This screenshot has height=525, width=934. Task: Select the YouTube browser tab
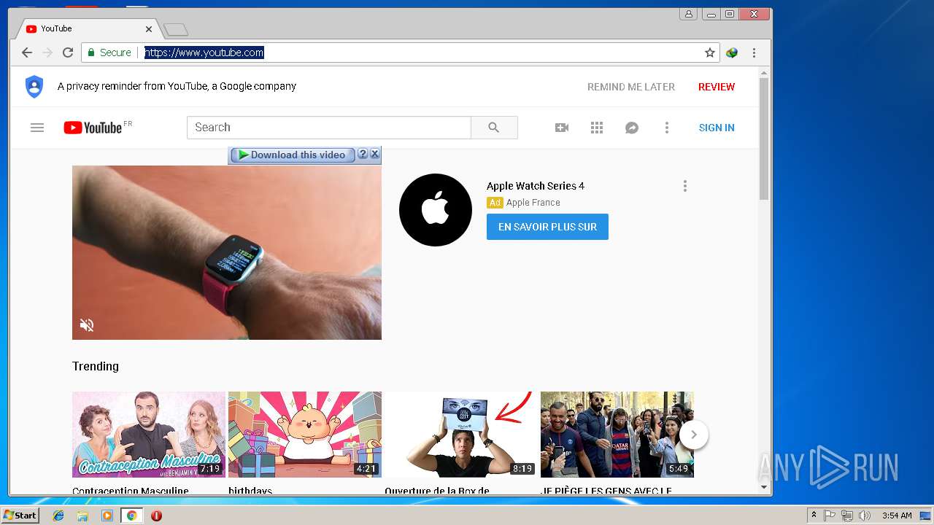coord(86,28)
